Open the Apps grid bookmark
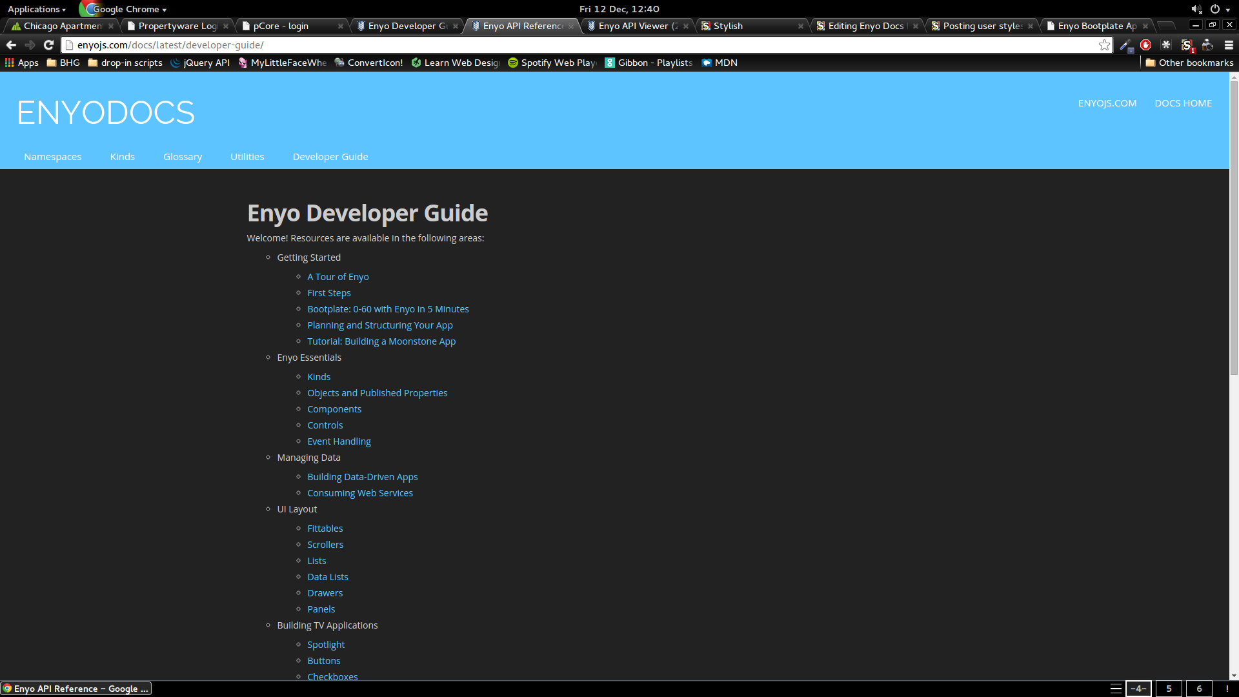The width and height of the screenshot is (1239, 697). click(x=22, y=63)
